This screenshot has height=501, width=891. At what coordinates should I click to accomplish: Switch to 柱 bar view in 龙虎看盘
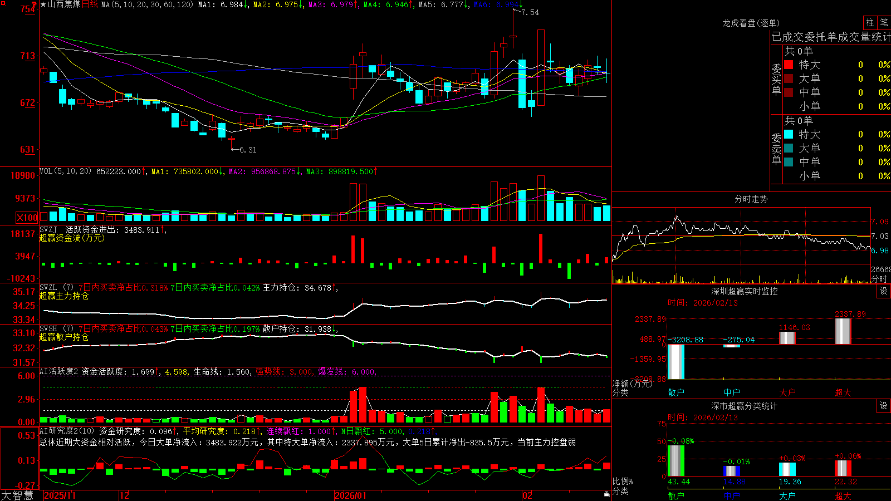click(x=870, y=23)
